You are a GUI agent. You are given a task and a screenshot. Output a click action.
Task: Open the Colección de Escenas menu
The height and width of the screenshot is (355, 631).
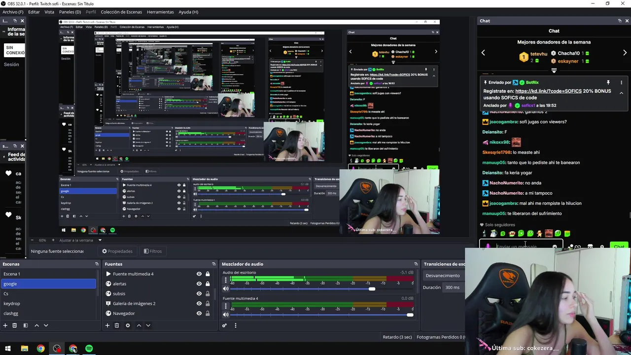122,12
